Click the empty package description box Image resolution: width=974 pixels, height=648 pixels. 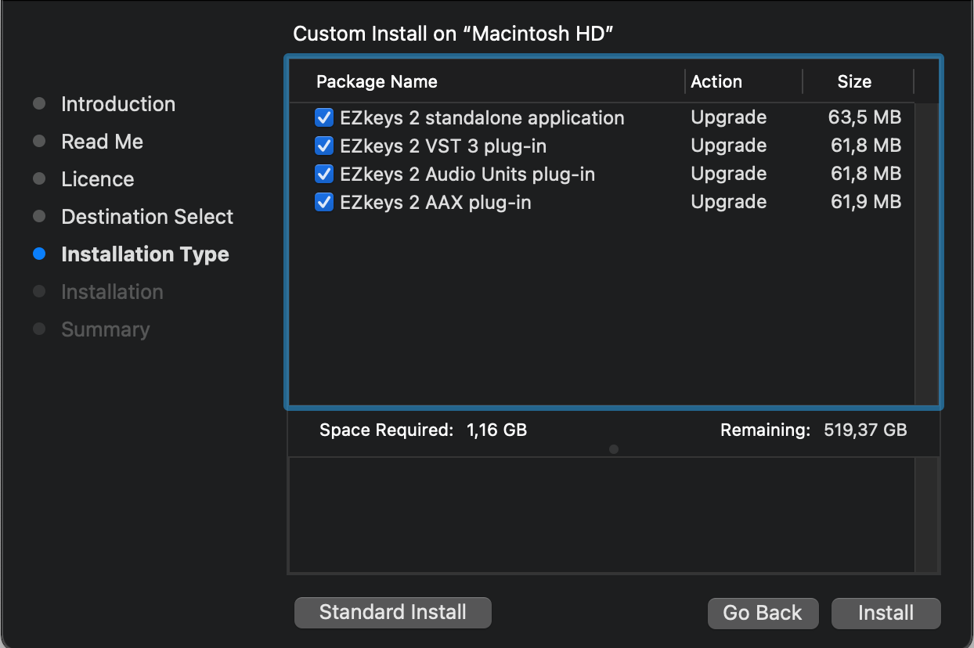(601, 515)
